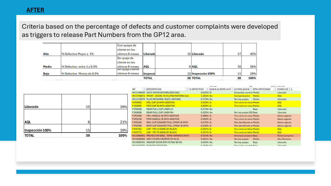This screenshot has width=331, height=186.
Task: Click the 'Alto' cell in the criteria table
Action: click(x=52, y=50)
